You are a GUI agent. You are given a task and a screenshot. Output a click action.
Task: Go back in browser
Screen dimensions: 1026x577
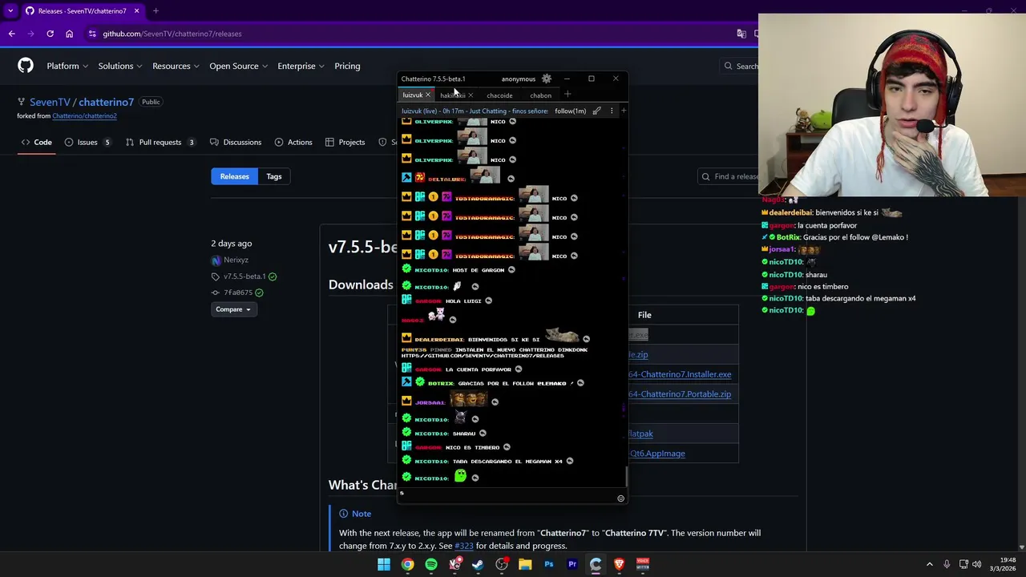(11, 34)
